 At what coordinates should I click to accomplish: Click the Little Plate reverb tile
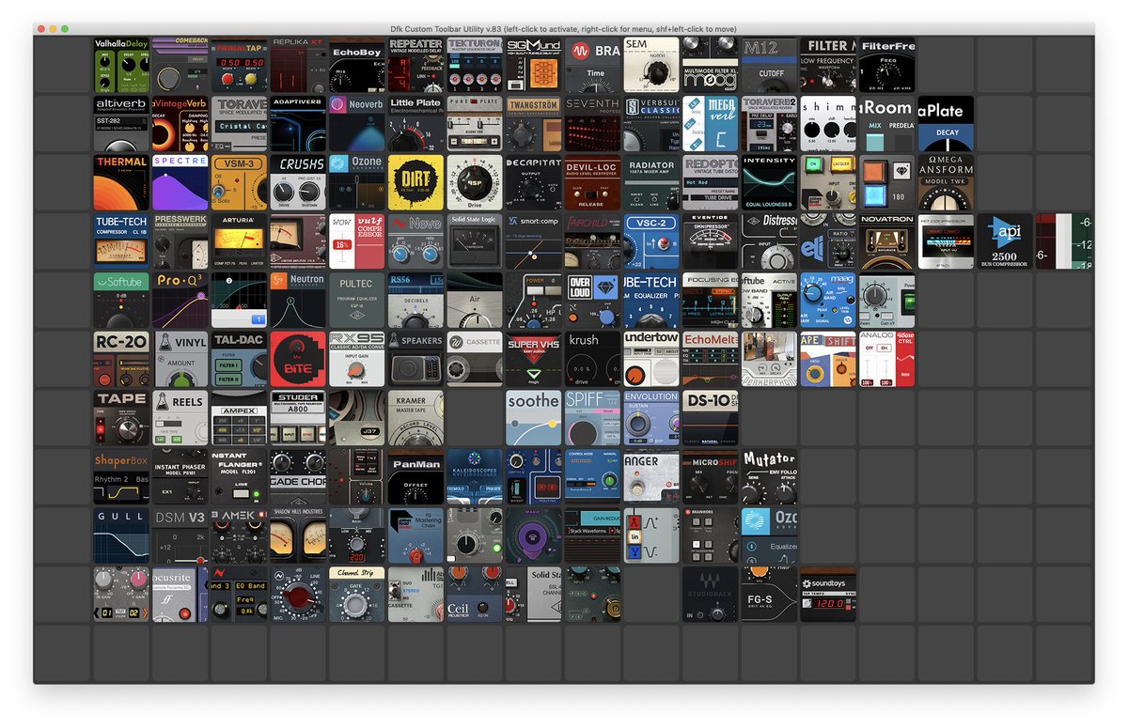pyautogui.click(x=415, y=123)
